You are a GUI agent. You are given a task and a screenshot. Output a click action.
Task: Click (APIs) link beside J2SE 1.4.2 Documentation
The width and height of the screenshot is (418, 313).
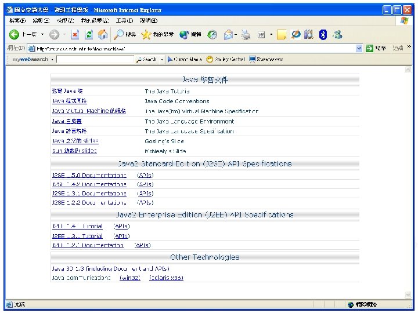click(145, 184)
